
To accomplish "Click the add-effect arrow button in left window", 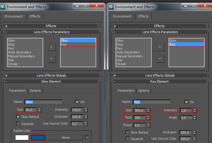I will [x=52, y=47].
